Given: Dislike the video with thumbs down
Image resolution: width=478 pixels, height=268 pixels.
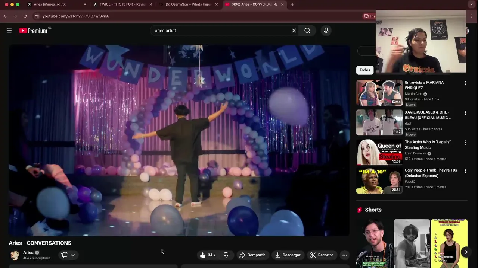Looking at the screenshot, I should tap(226, 255).
